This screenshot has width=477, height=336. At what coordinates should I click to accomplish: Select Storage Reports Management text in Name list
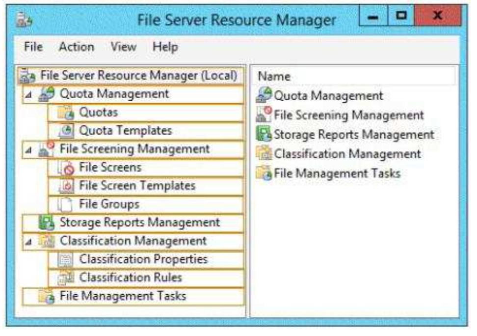click(x=354, y=135)
